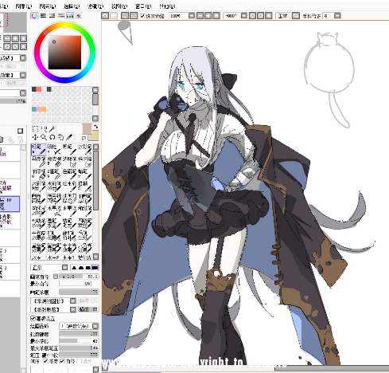Toggle the scratchpad panel icon

click(79, 16)
